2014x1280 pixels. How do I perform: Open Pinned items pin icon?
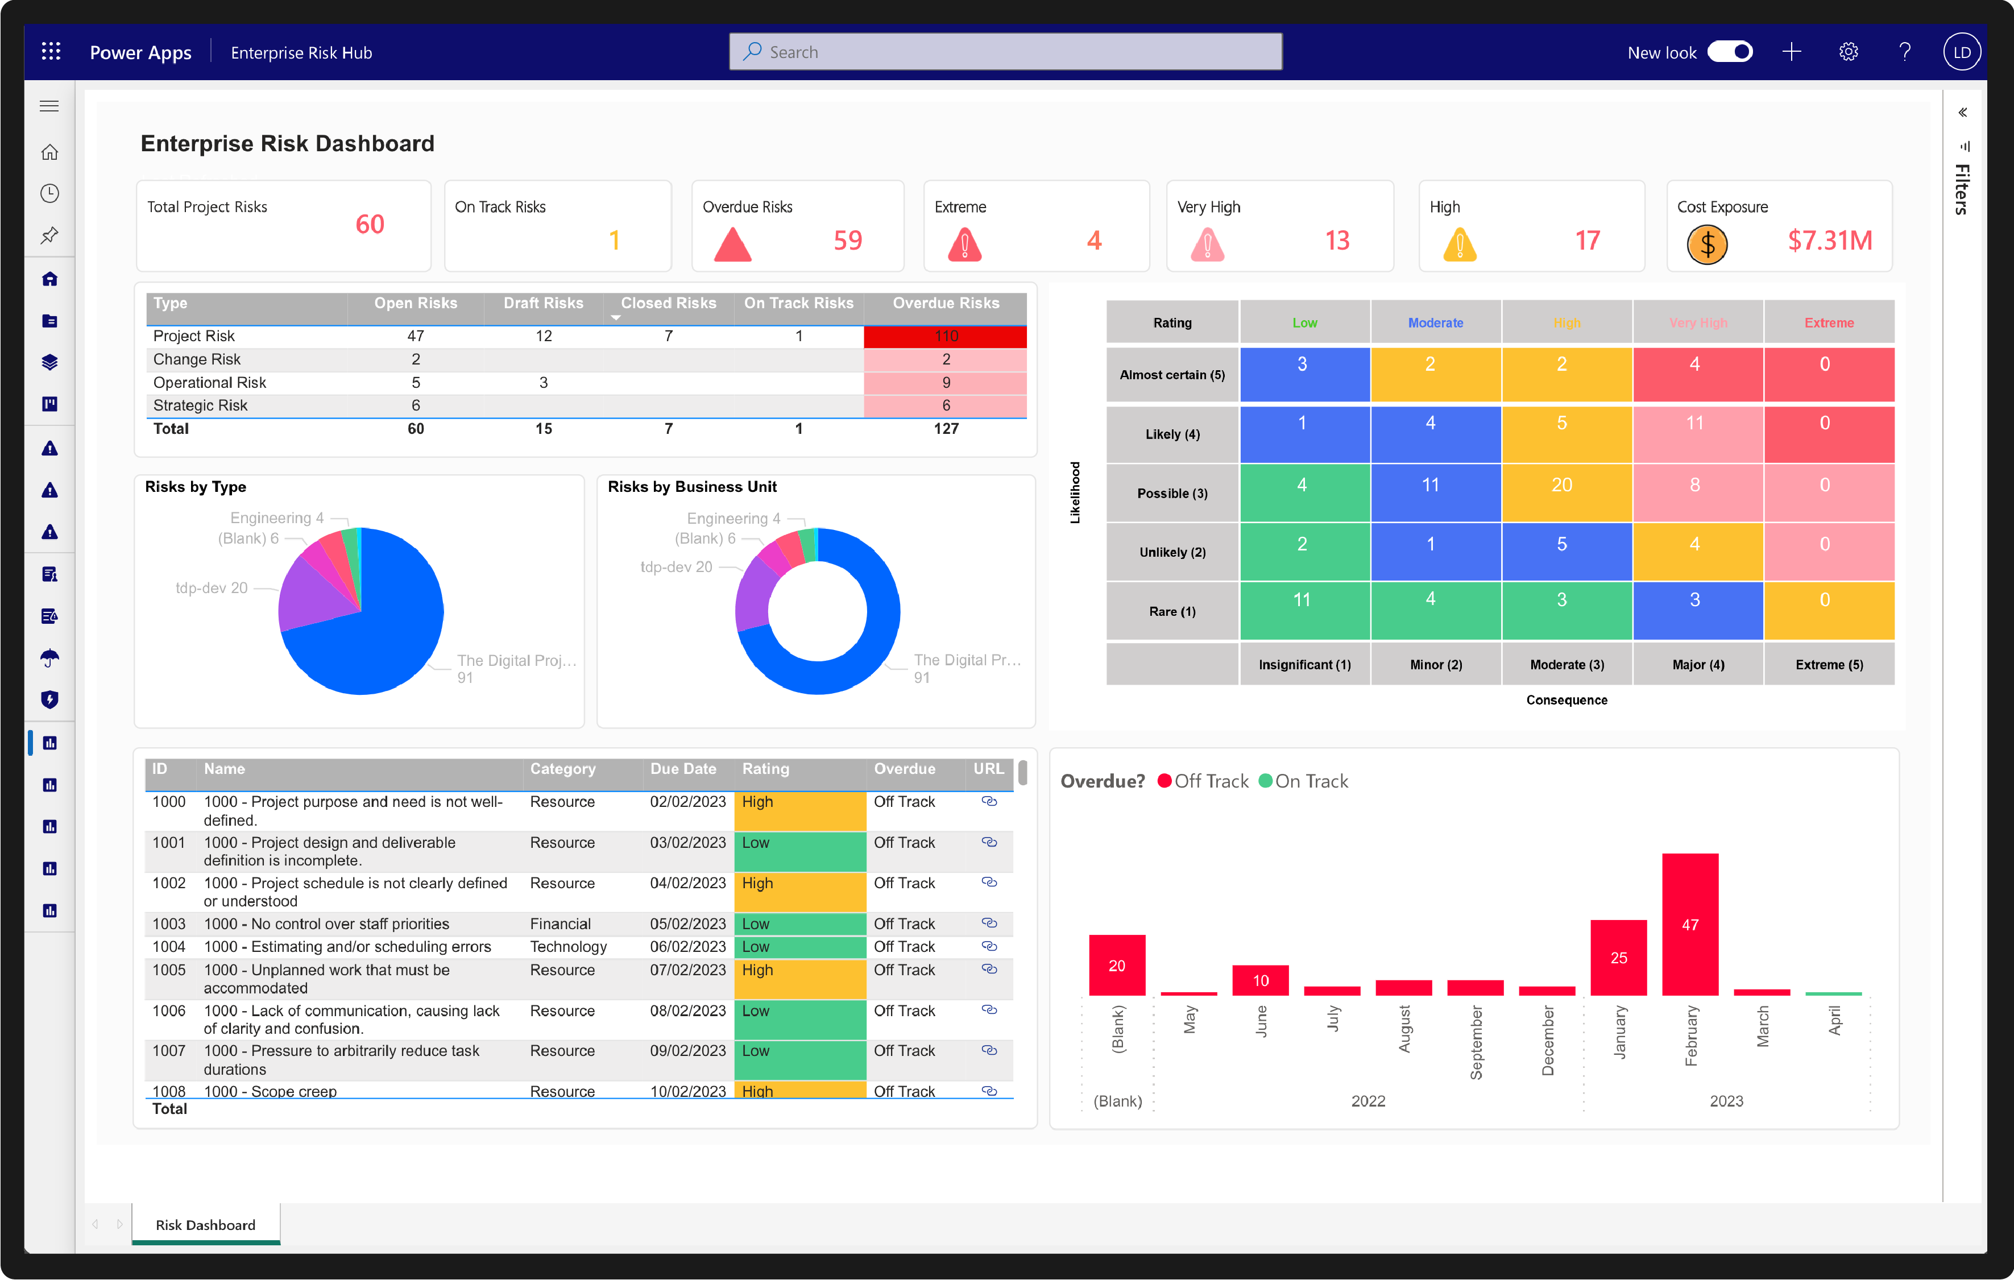(x=50, y=235)
